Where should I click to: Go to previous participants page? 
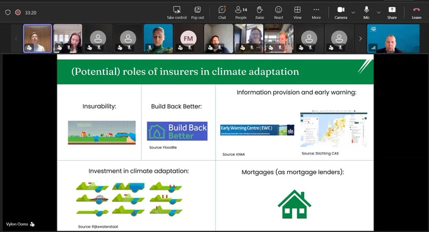[16, 38]
